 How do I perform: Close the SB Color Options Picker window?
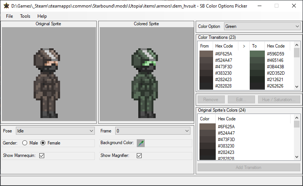[294, 6]
